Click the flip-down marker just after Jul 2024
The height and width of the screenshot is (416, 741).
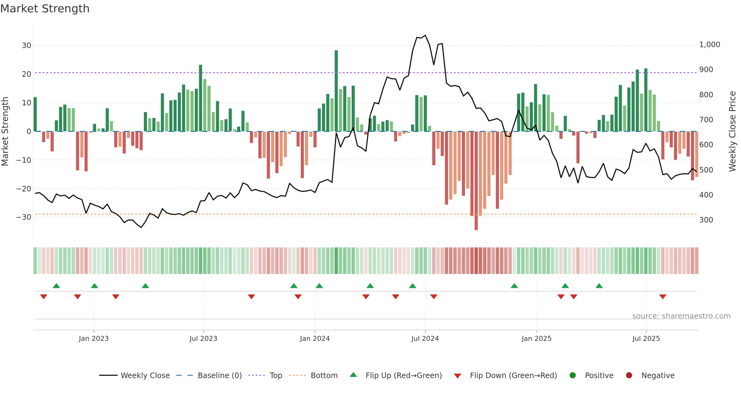pos(434,297)
